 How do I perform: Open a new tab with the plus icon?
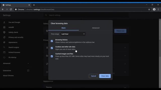tap(34, 5)
